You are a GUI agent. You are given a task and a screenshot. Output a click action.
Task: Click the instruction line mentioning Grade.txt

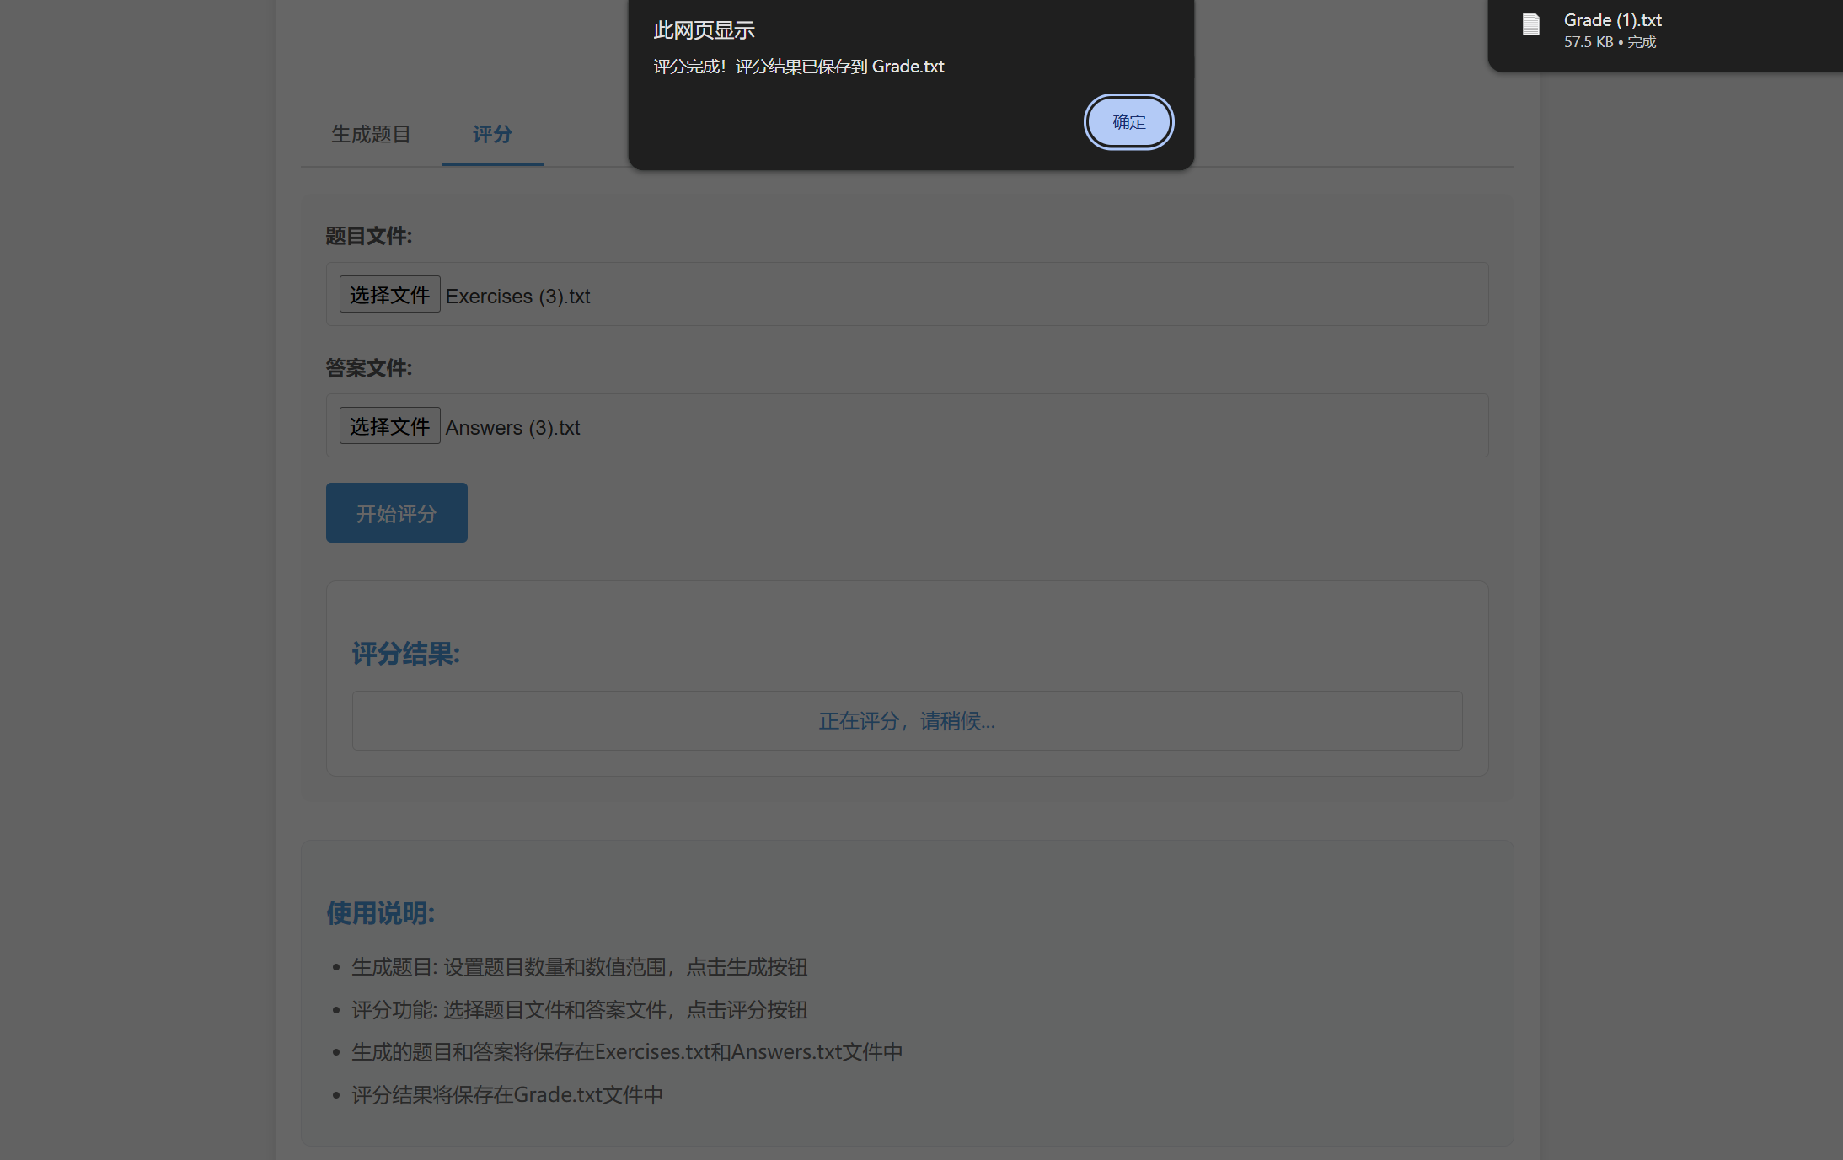pyautogui.click(x=506, y=1094)
